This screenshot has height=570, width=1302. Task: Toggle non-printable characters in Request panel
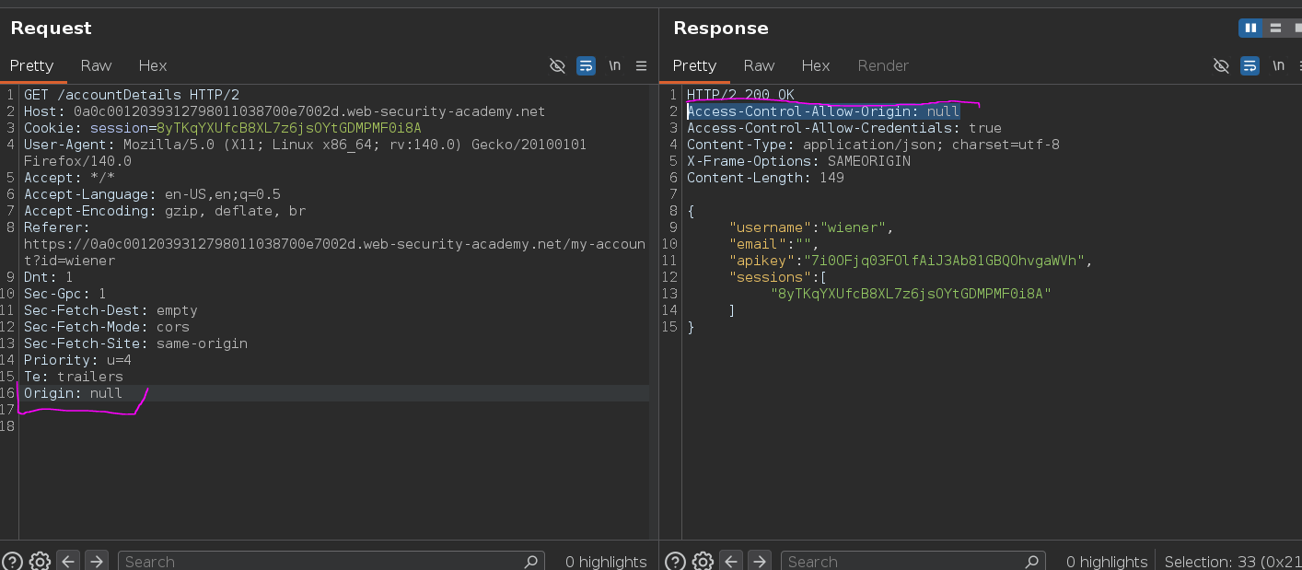(x=557, y=65)
